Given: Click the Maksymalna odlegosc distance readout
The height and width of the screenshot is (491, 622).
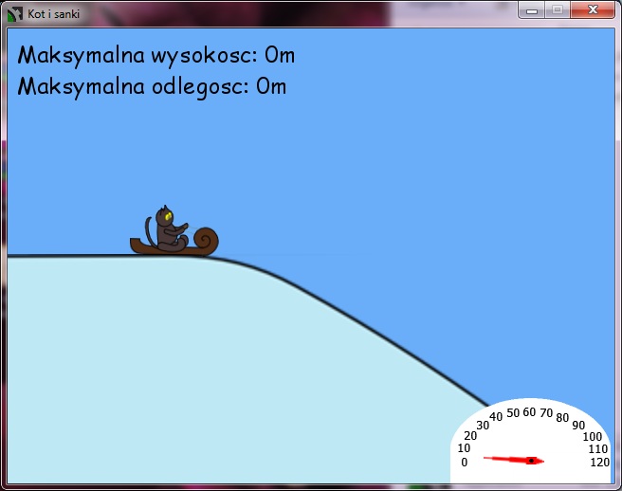Looking at the screenshot, I should 152,86.
